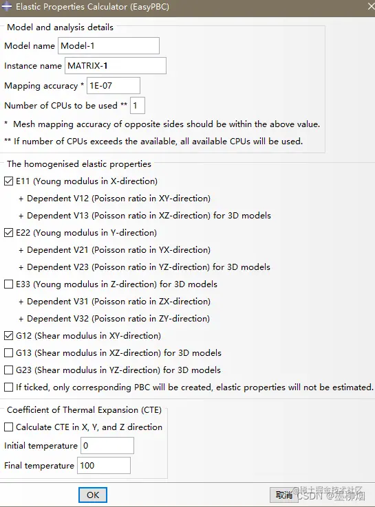Enable the G23 shear modulus checkbox
Image resolution: width=375 pixels, height=507 pixels.
9,370
